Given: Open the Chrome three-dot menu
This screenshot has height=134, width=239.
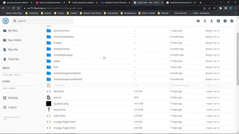Looking at the screenshot, I should tap(236, 8).
